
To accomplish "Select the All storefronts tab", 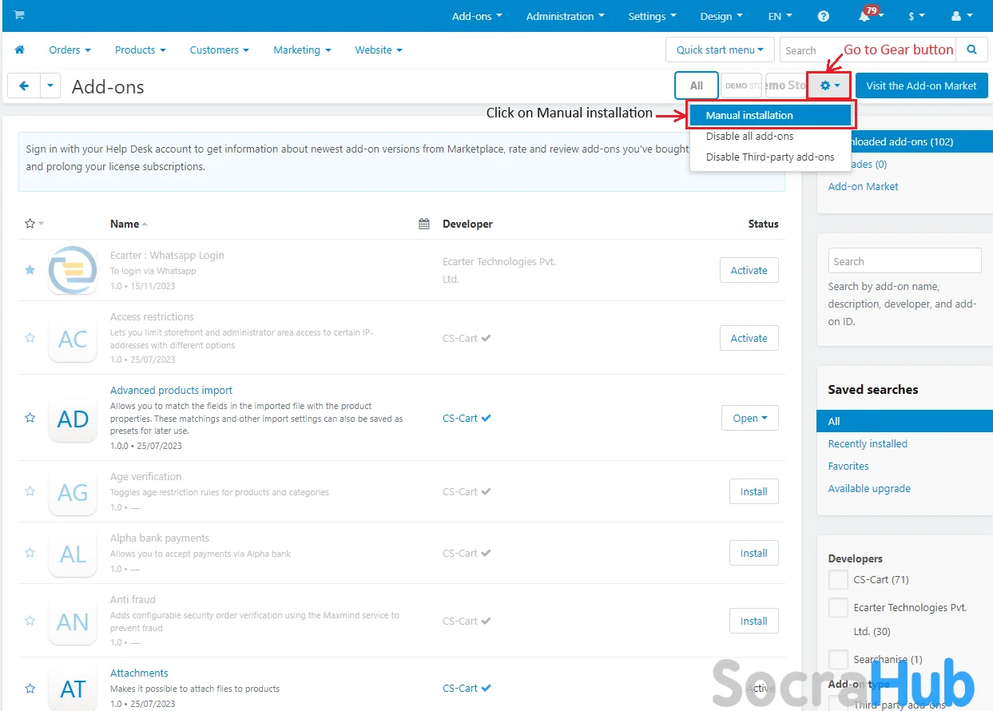I will click(x=697, y=85).
